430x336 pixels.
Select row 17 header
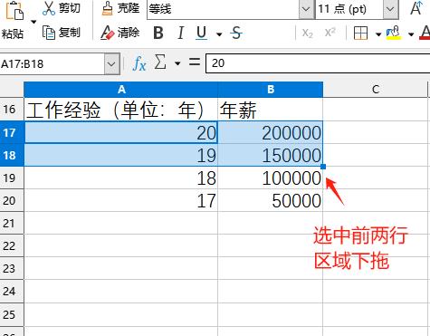coord(12,132)
